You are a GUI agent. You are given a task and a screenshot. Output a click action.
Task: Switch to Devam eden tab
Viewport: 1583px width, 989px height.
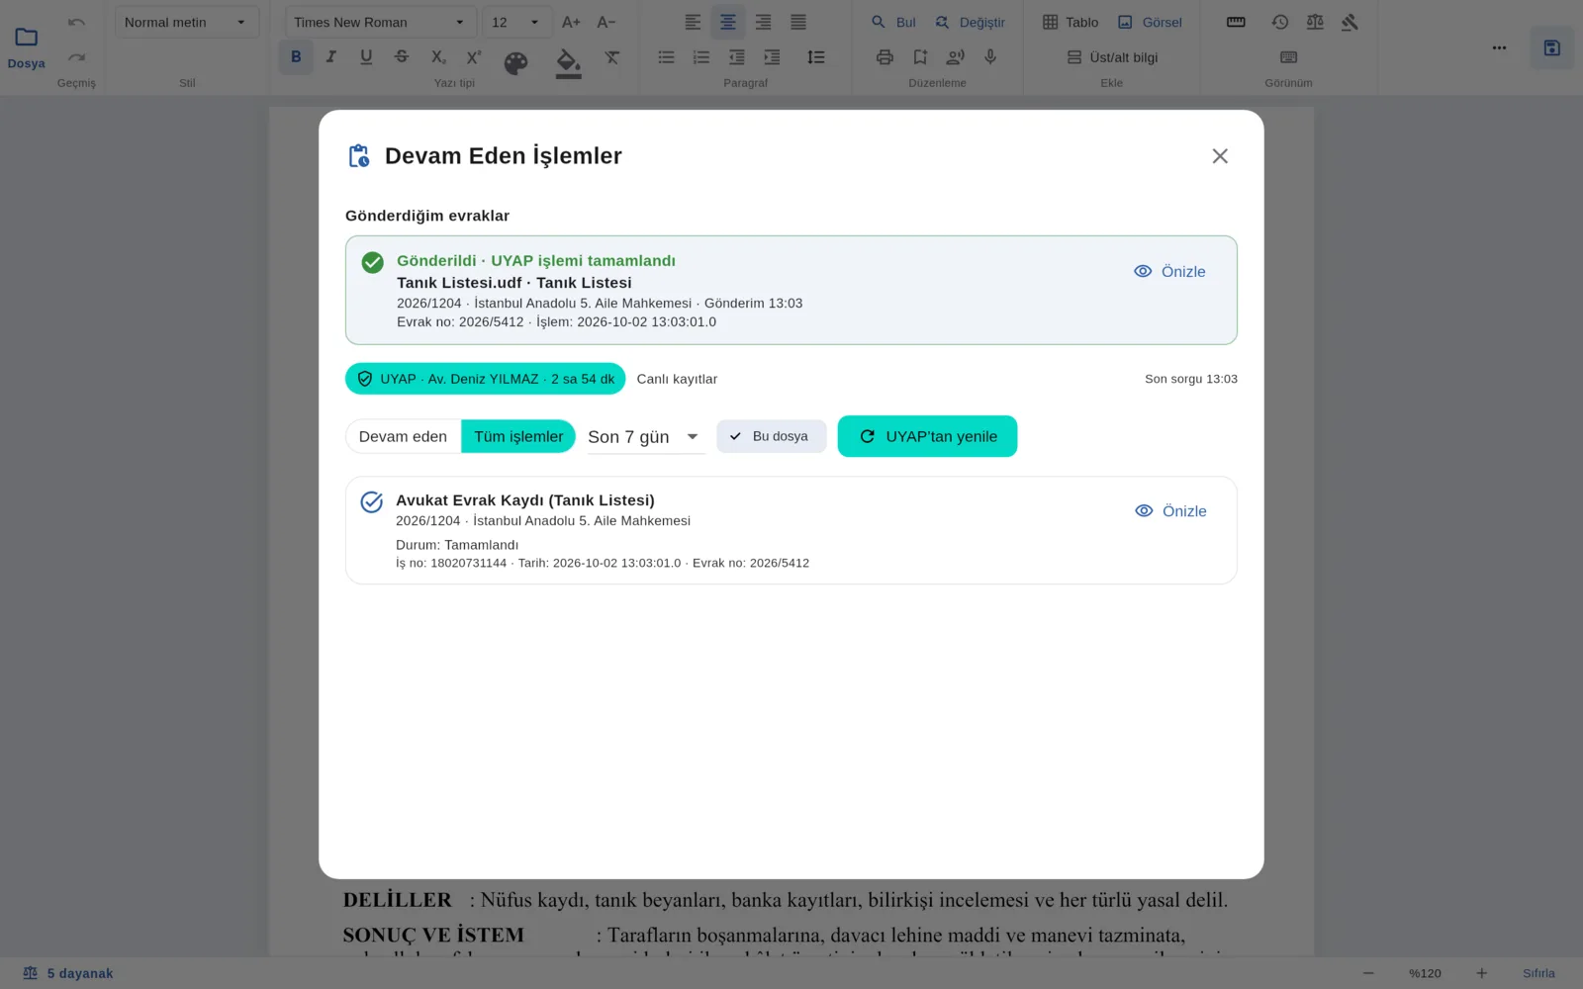403,436
